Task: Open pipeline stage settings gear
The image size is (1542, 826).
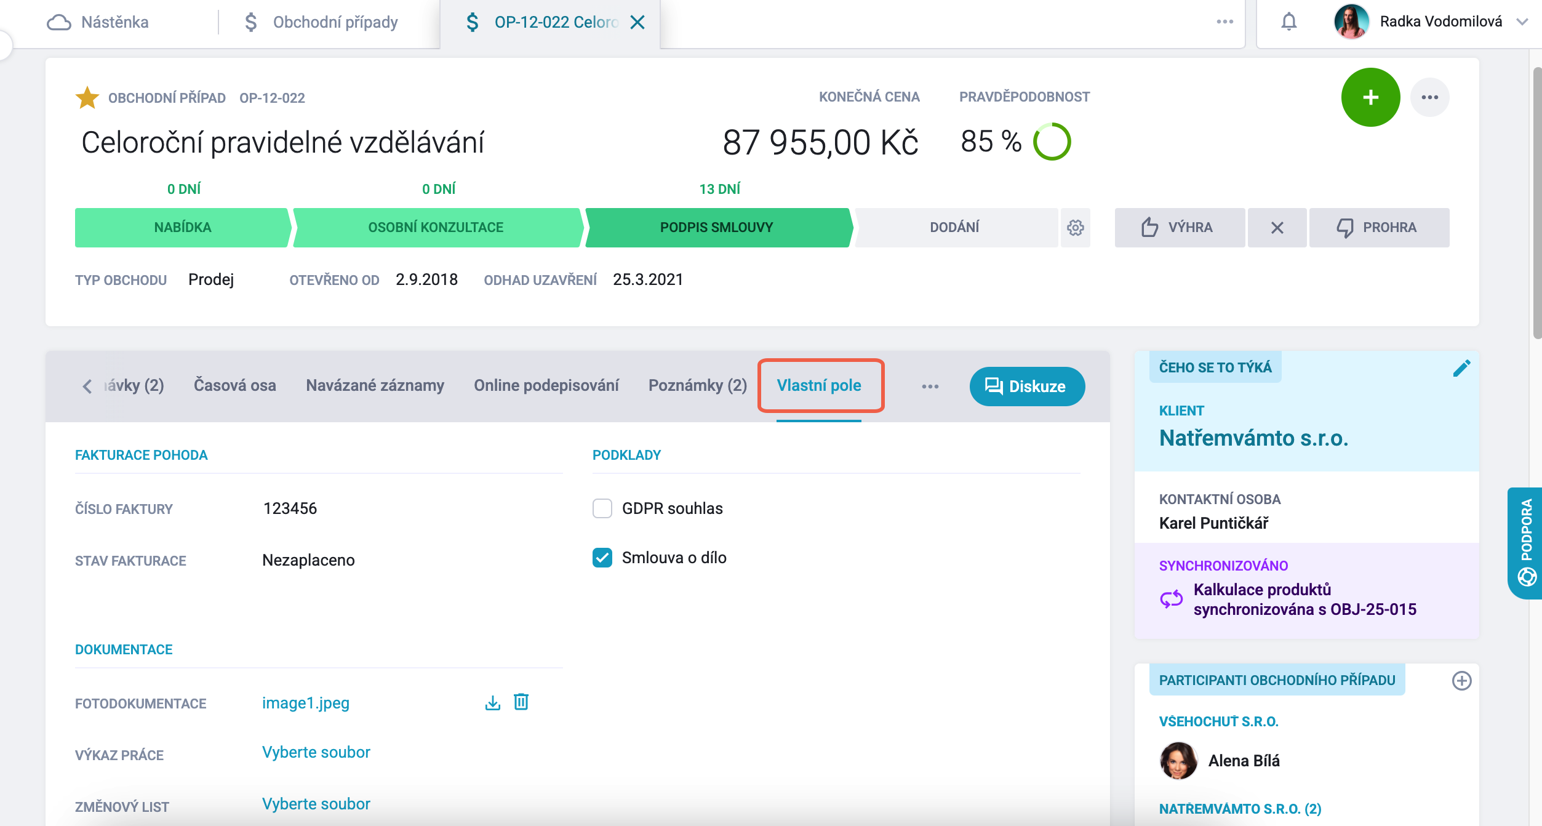Action: coord(1075,228)
